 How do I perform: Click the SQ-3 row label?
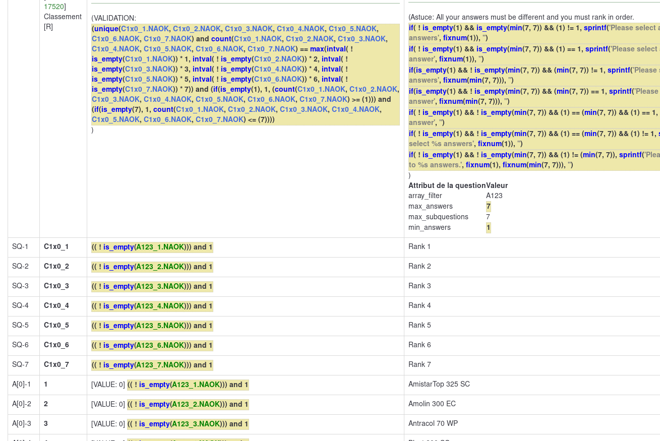point(20,286)
